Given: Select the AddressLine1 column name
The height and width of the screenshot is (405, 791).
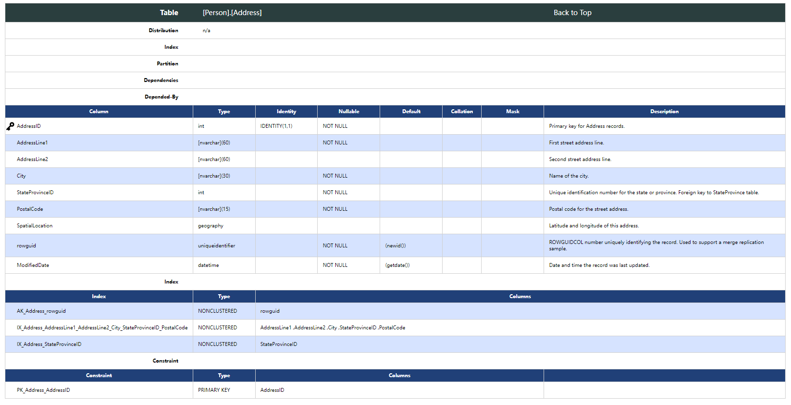Looking at the screenshot, I should [x=32, y=143].
